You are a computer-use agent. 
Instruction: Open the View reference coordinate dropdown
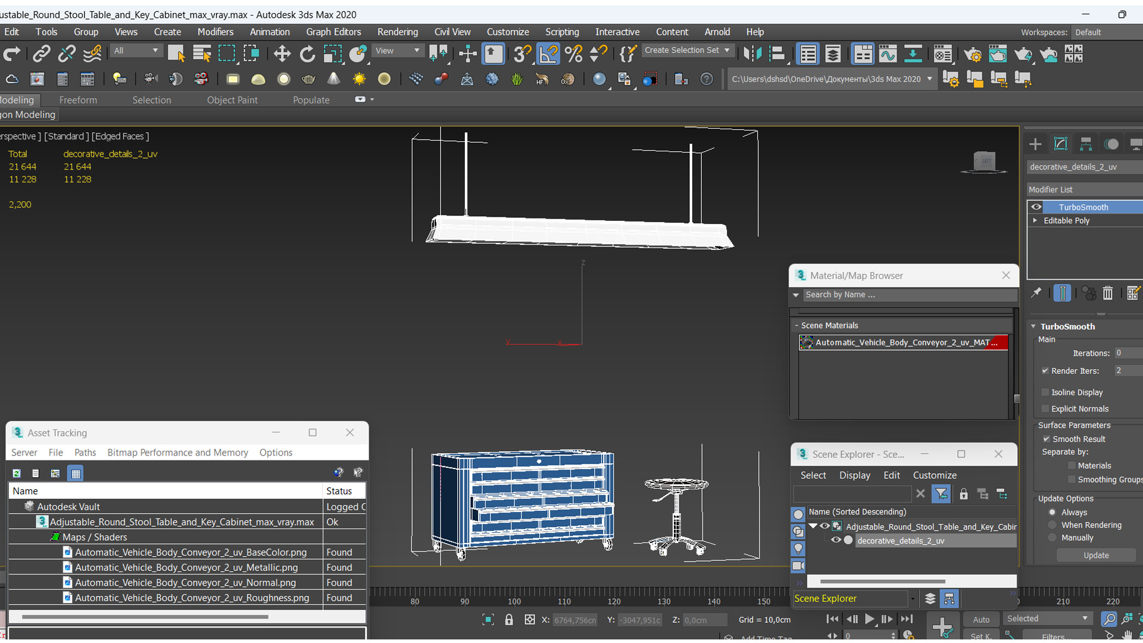(397, 51)
